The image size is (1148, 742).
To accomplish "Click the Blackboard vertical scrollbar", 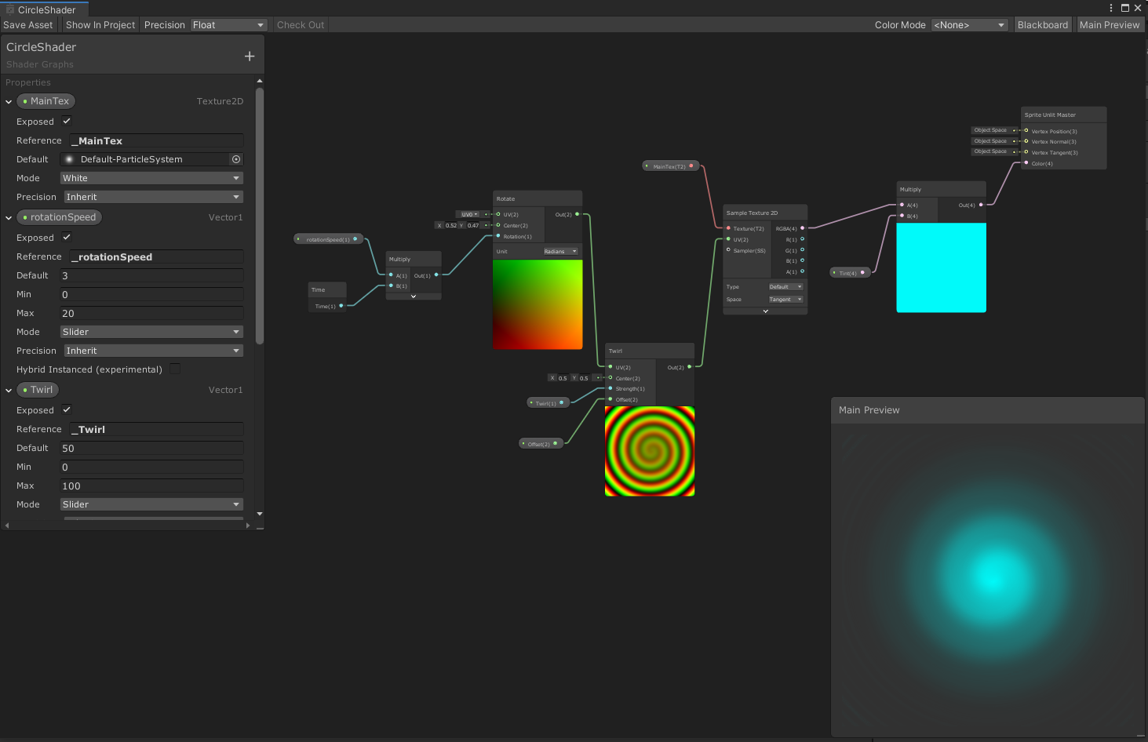I will click(x=260, y=216).
